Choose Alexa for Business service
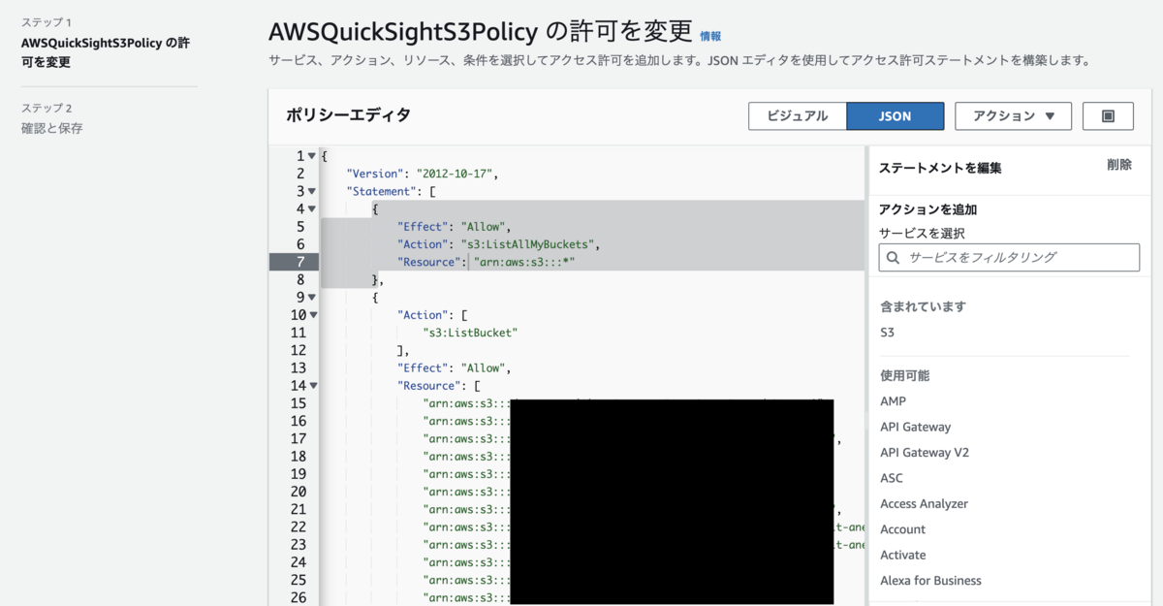Screen dimensions: 1163x606 coord(930,581)
